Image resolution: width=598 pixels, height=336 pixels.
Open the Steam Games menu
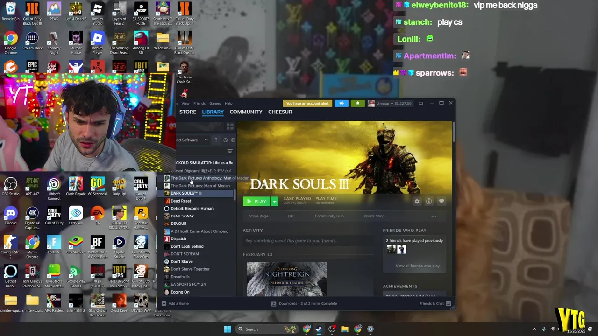coord(215,103)
